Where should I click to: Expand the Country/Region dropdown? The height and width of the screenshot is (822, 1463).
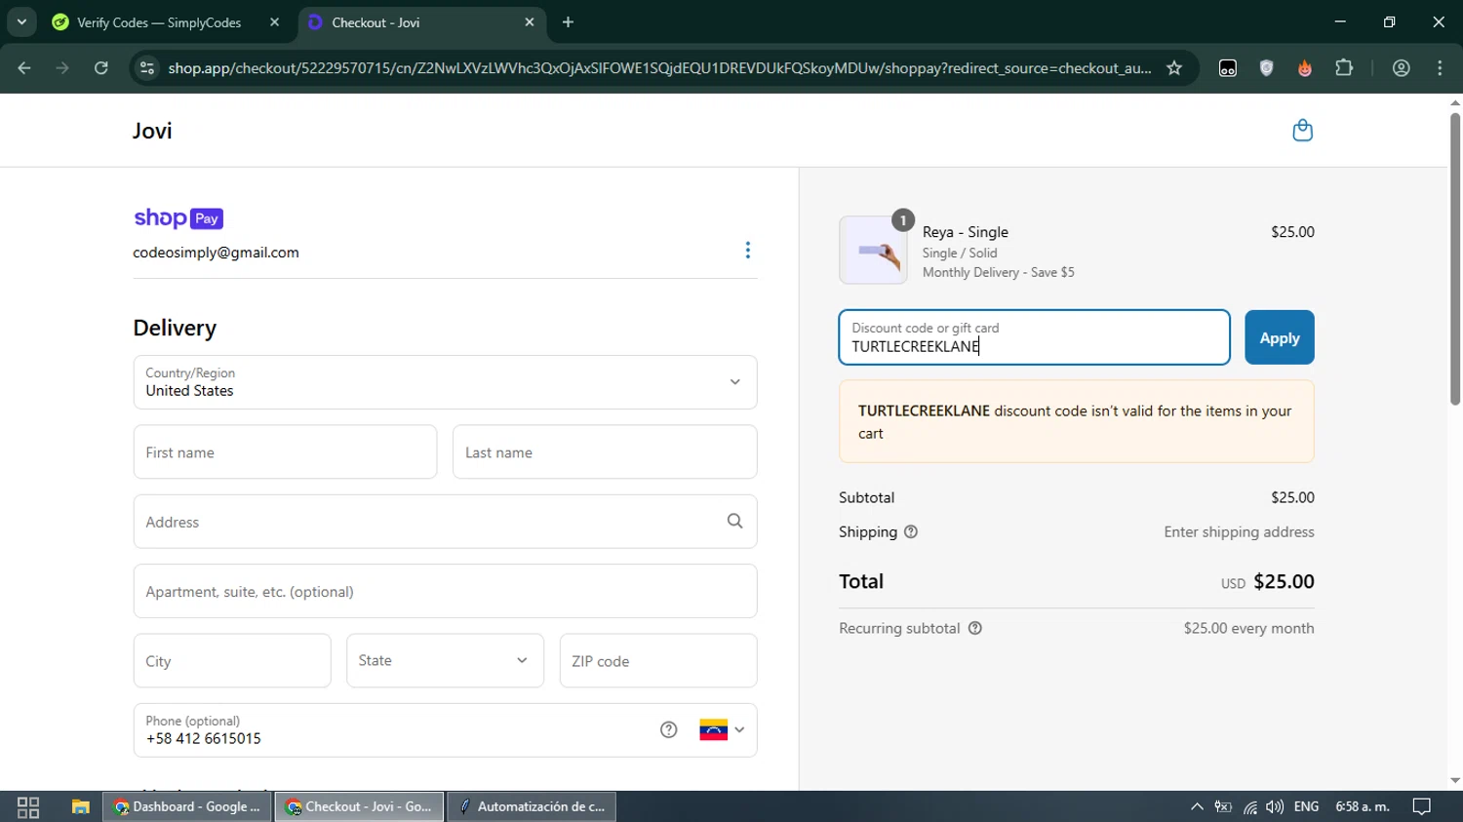tap(445, 382)
